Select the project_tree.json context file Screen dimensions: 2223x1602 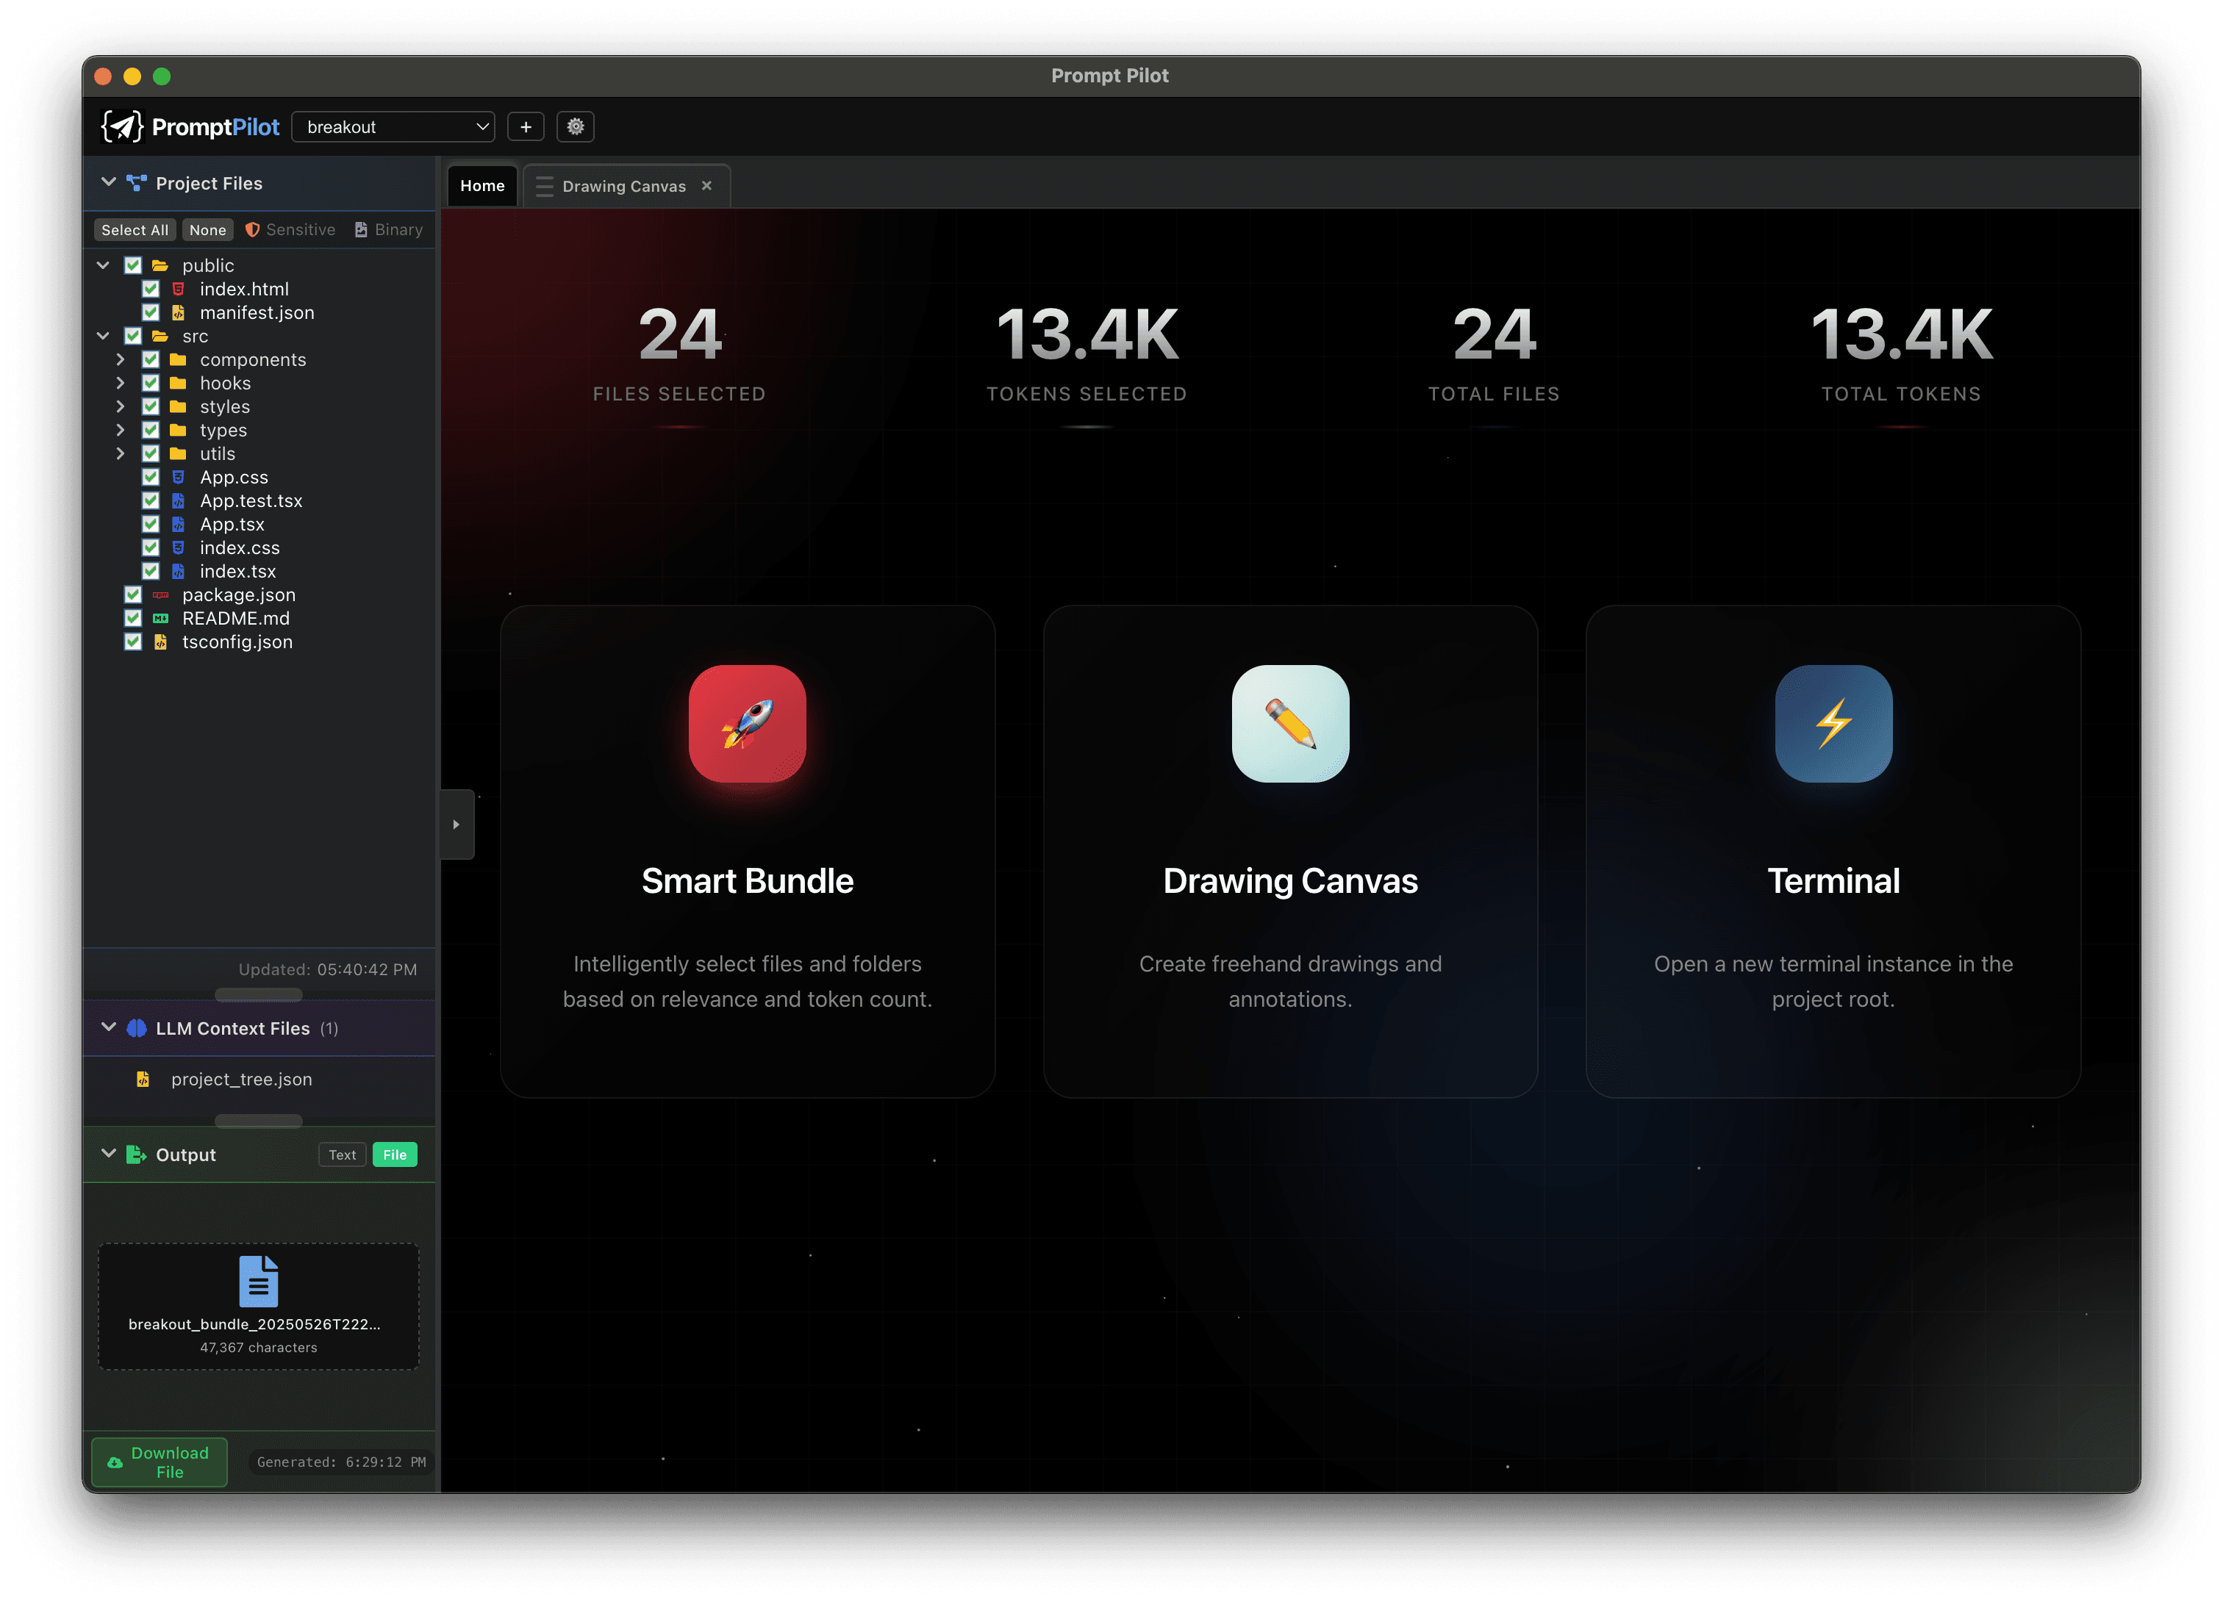259,1079
